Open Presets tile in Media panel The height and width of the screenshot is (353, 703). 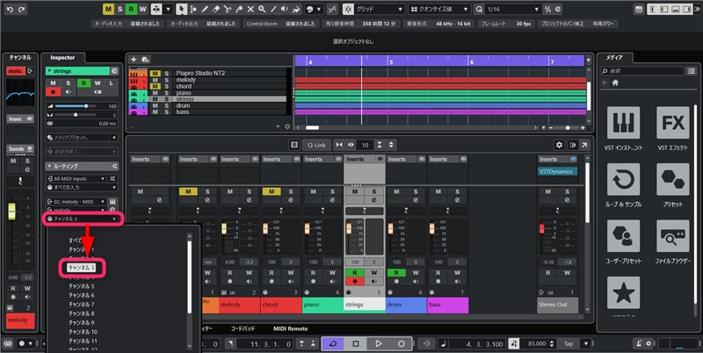[672, 179]
